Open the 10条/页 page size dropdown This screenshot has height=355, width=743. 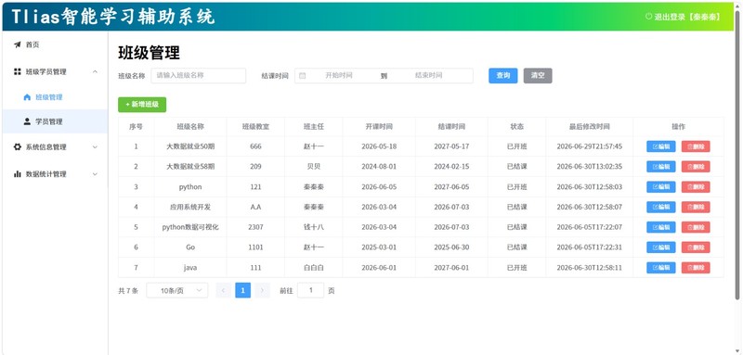[177, 291]
